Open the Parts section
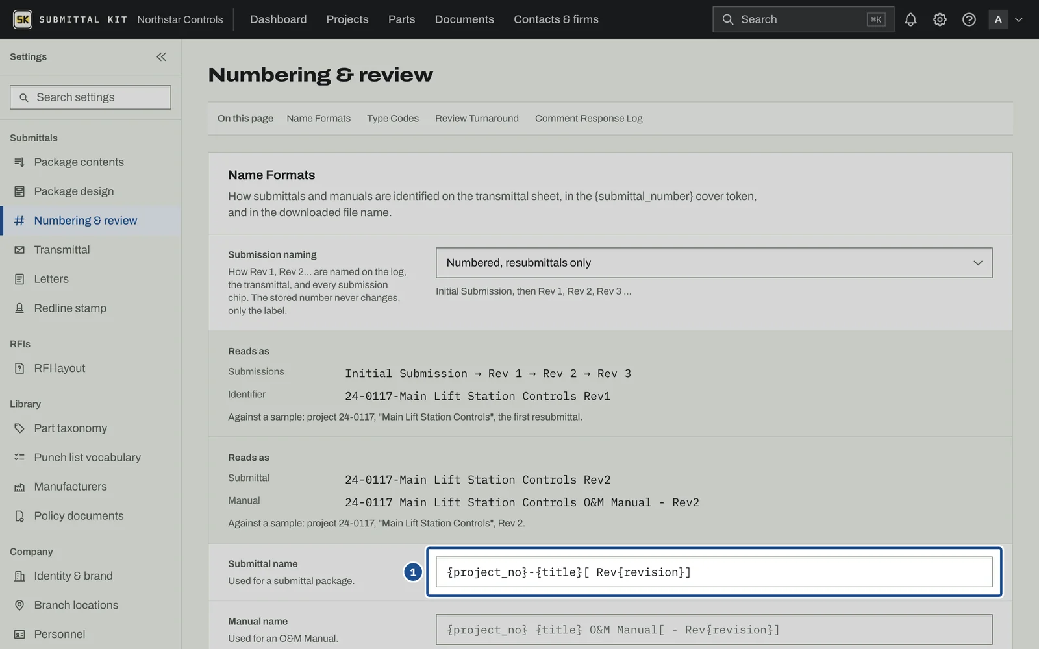Viewport: 1039px width, 649px height. pos(401,19)
